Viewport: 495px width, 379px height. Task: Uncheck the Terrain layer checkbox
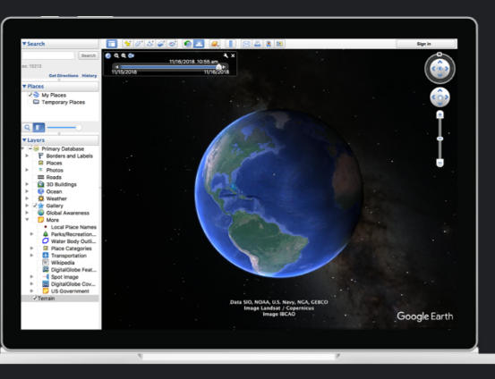(35, 299)
